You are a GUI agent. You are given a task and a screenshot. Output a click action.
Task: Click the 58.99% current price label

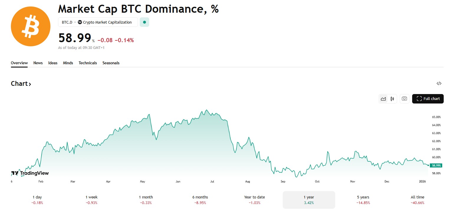(436, 165)
